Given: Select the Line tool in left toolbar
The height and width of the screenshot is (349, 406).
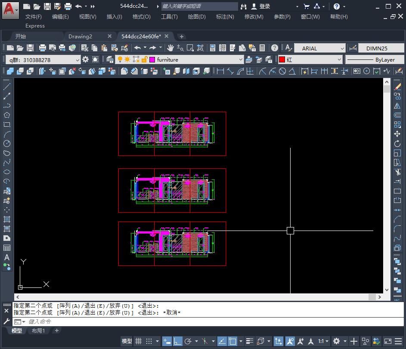Looking at the screenshot, I should (7, 87).
